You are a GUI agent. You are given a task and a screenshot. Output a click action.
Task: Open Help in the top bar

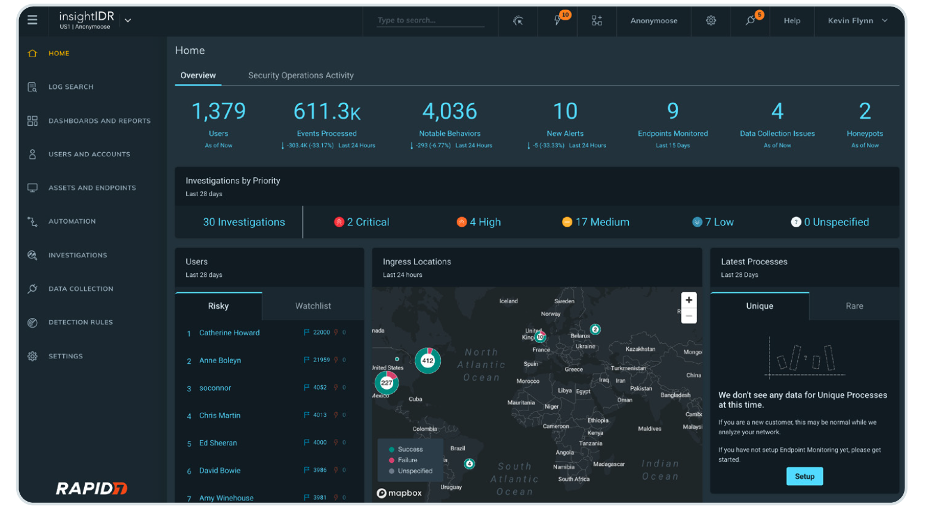coord(792,20)
